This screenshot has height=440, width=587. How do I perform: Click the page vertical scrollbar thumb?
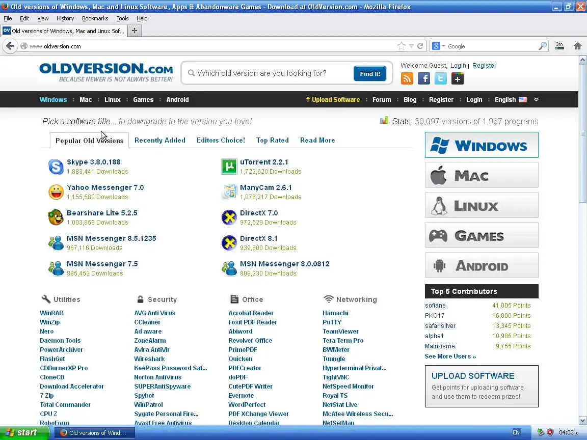tap(582, 133)
